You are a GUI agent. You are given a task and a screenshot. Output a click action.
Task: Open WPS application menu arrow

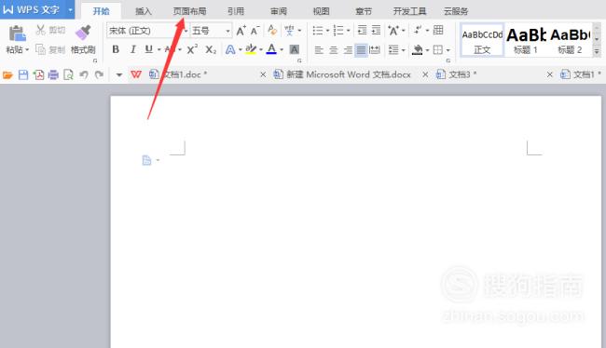coord(70,10)
